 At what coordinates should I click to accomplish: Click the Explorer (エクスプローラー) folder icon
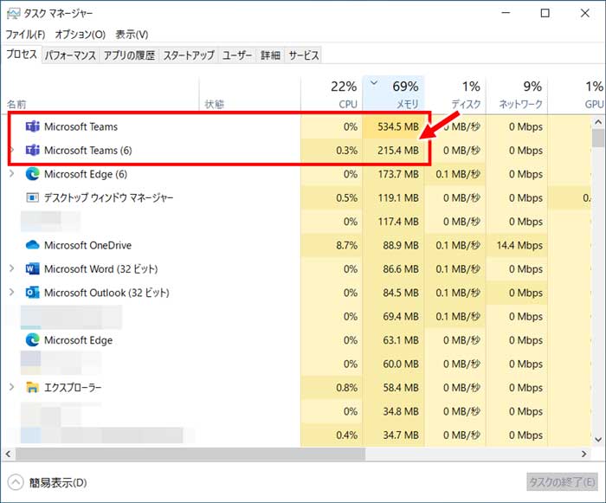tap(33, 387)
